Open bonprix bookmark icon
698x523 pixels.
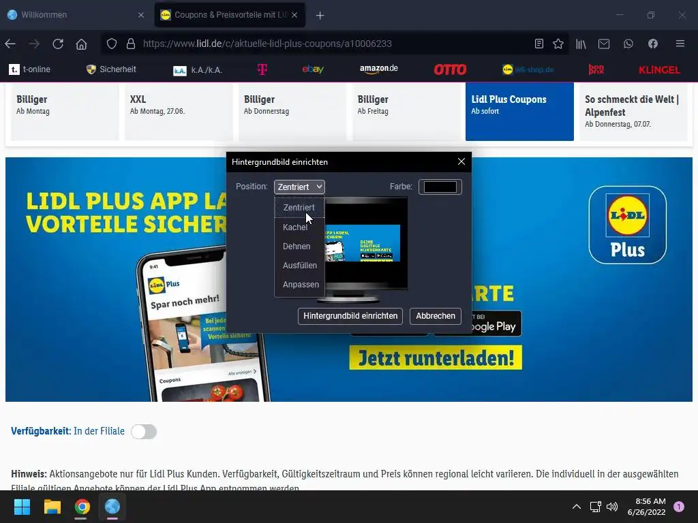click(x=596, y=69)
